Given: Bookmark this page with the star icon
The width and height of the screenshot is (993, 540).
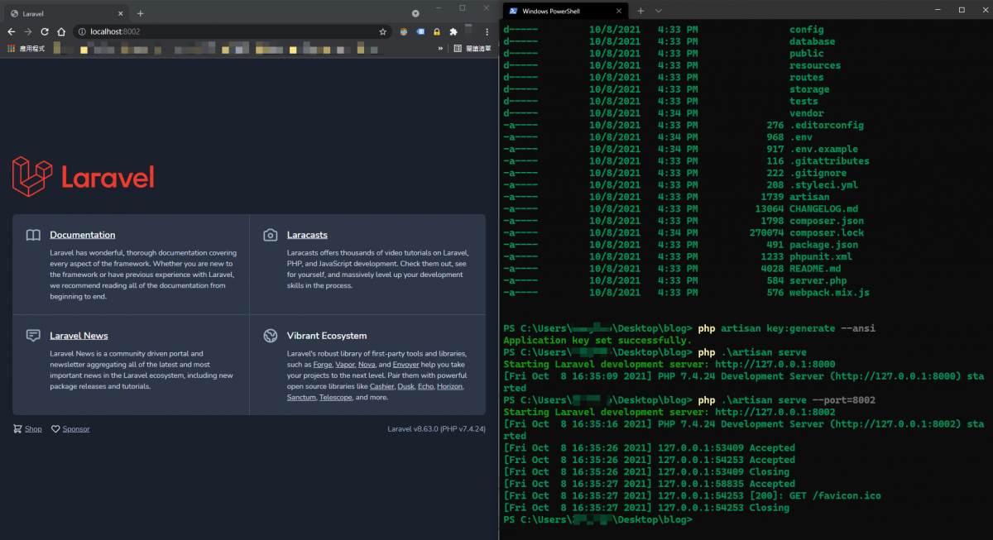Looking at the screenshot, I should point(382,31).
